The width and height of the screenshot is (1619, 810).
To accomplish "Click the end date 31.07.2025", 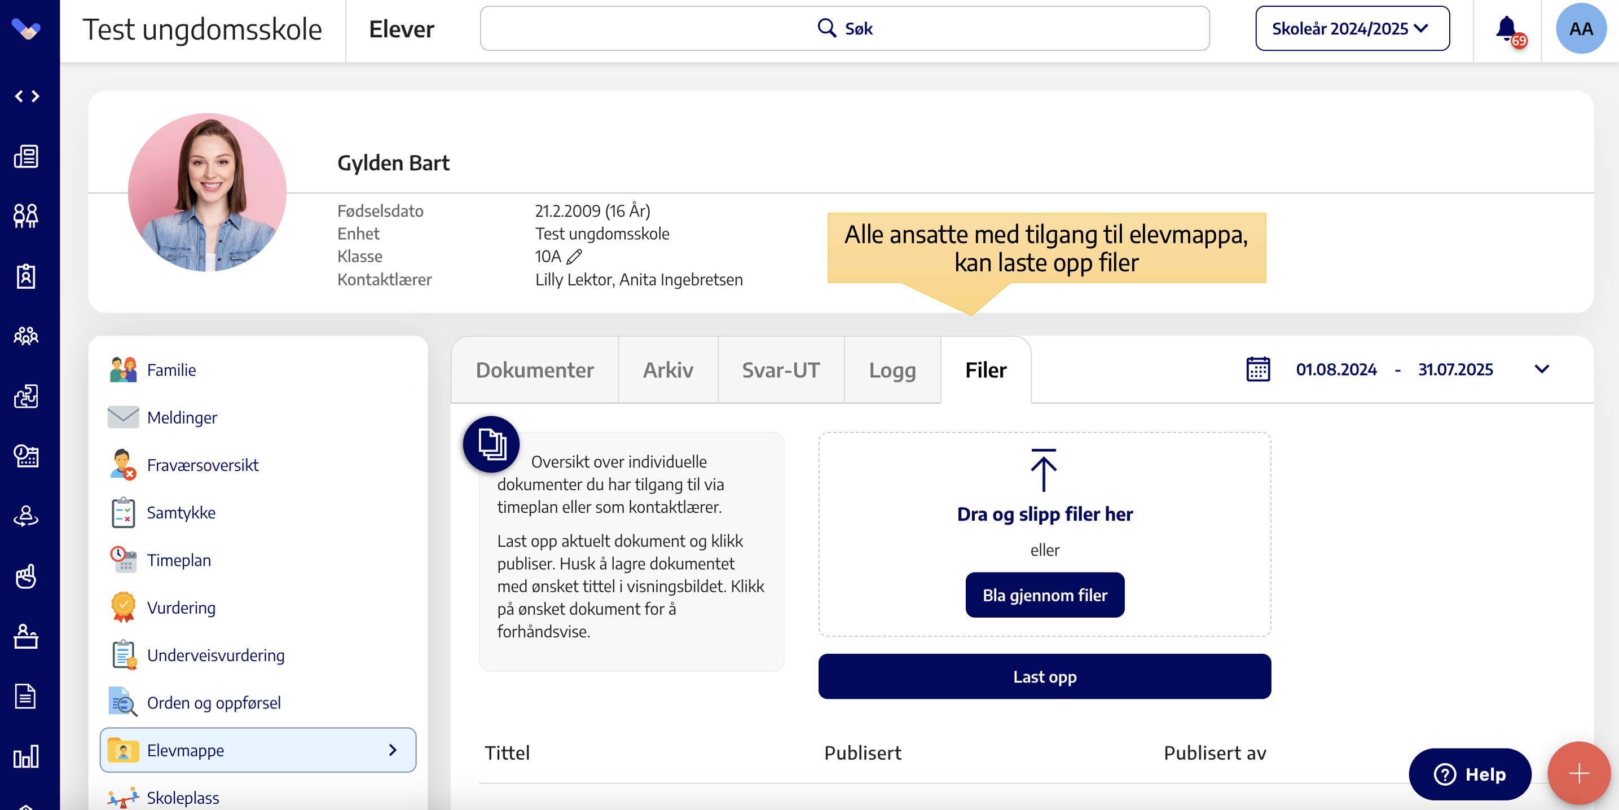I will pyautogui.click(x=1455, y=369).
